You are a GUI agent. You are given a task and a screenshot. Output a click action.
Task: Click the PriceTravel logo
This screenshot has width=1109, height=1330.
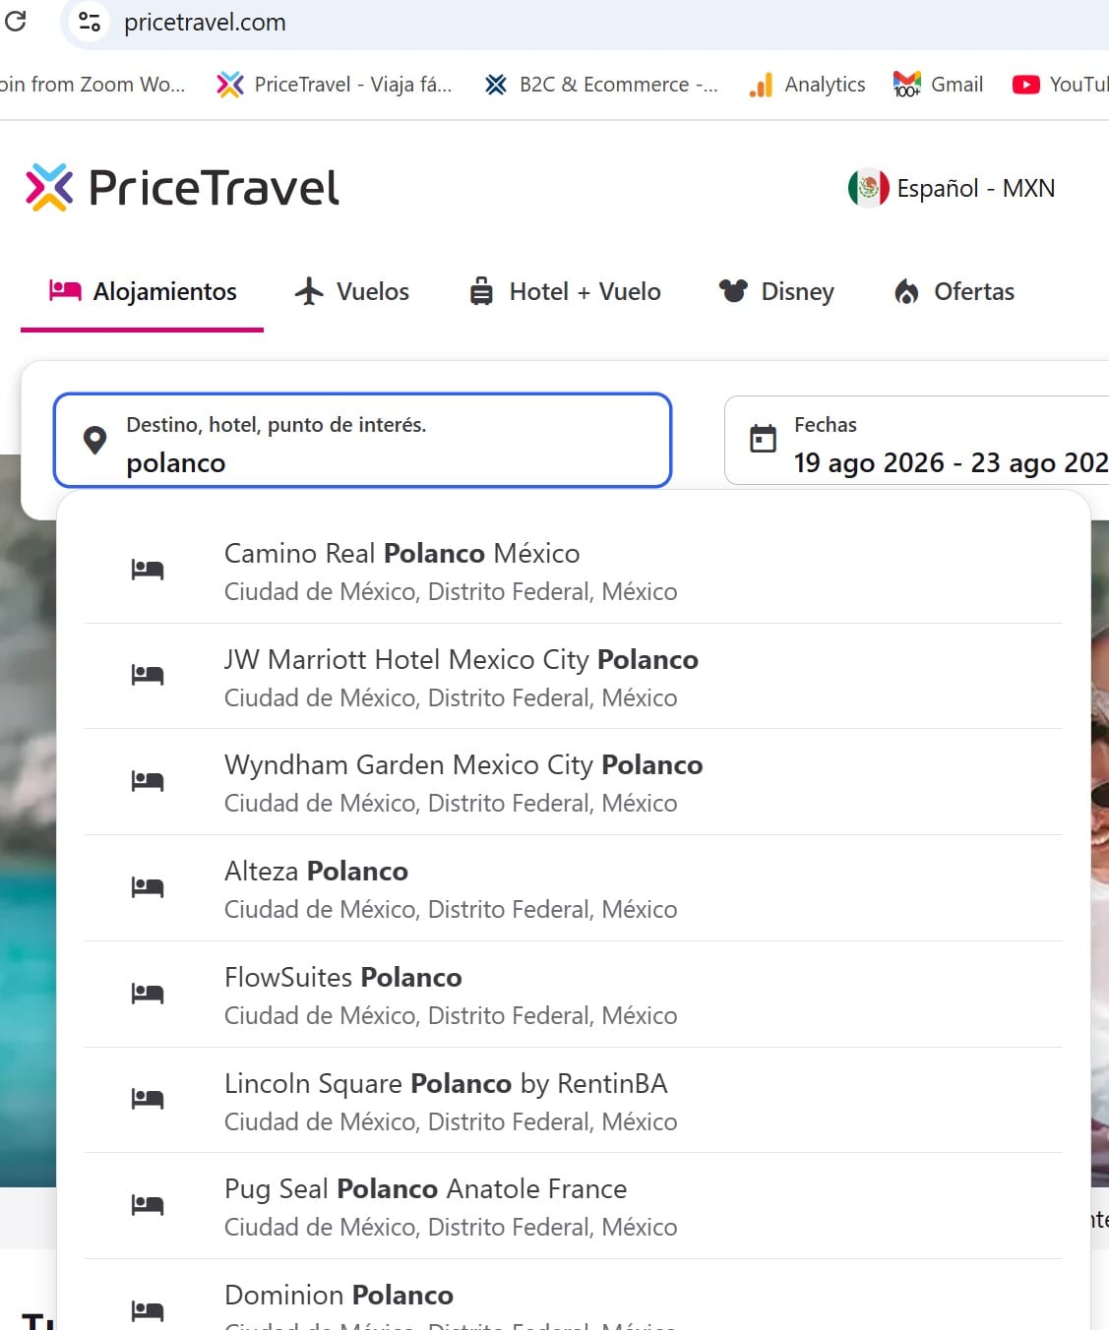pos(182,187)
